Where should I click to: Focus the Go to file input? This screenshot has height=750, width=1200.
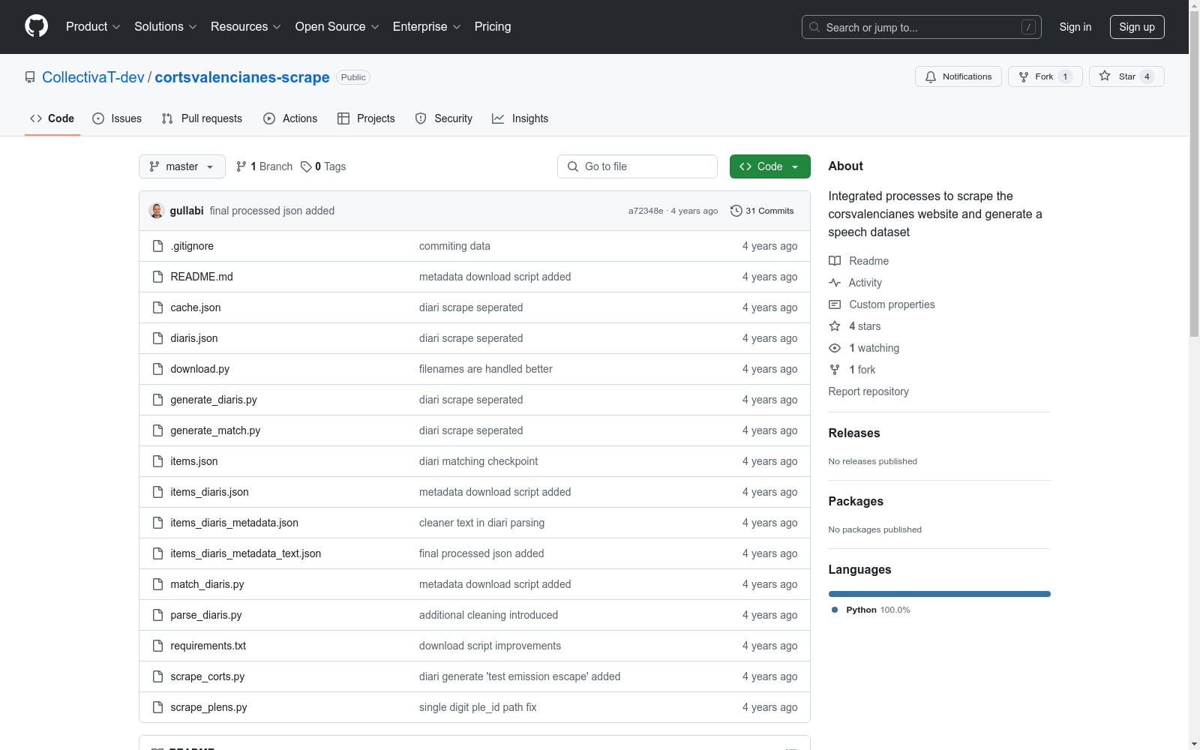pyautogui.click(x=637, y=166)
